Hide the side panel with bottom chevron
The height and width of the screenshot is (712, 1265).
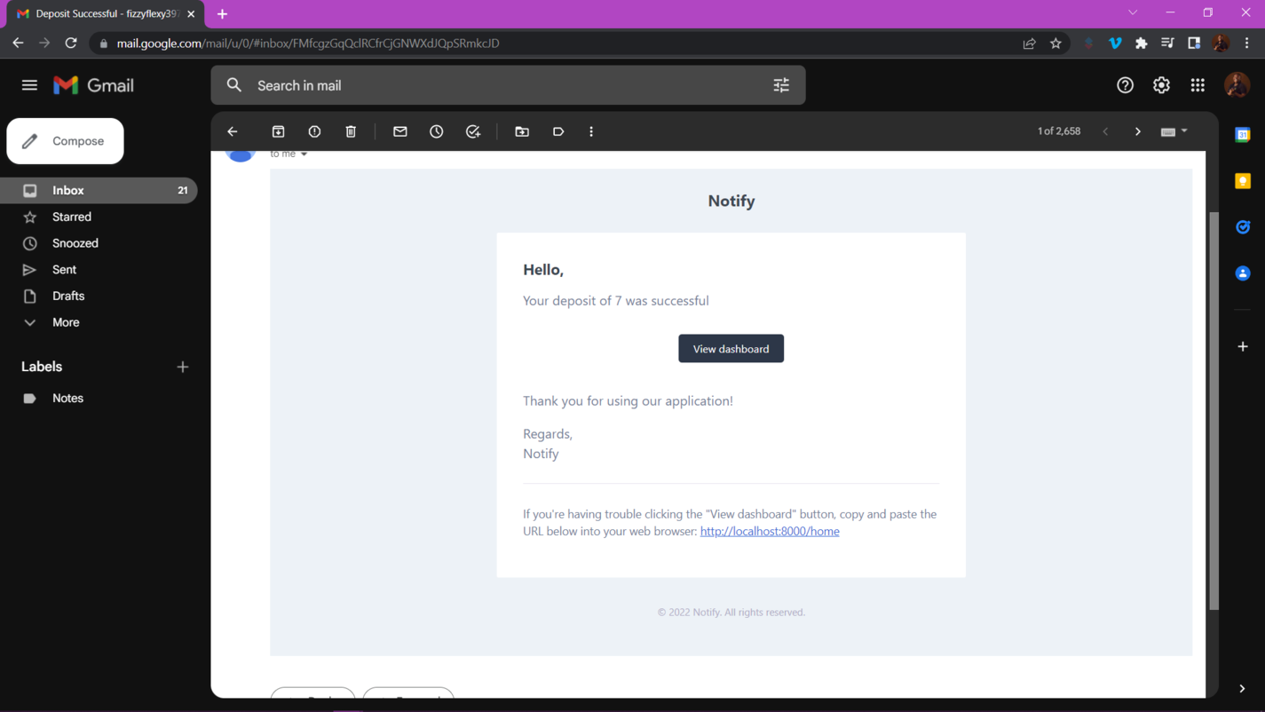1242,688
